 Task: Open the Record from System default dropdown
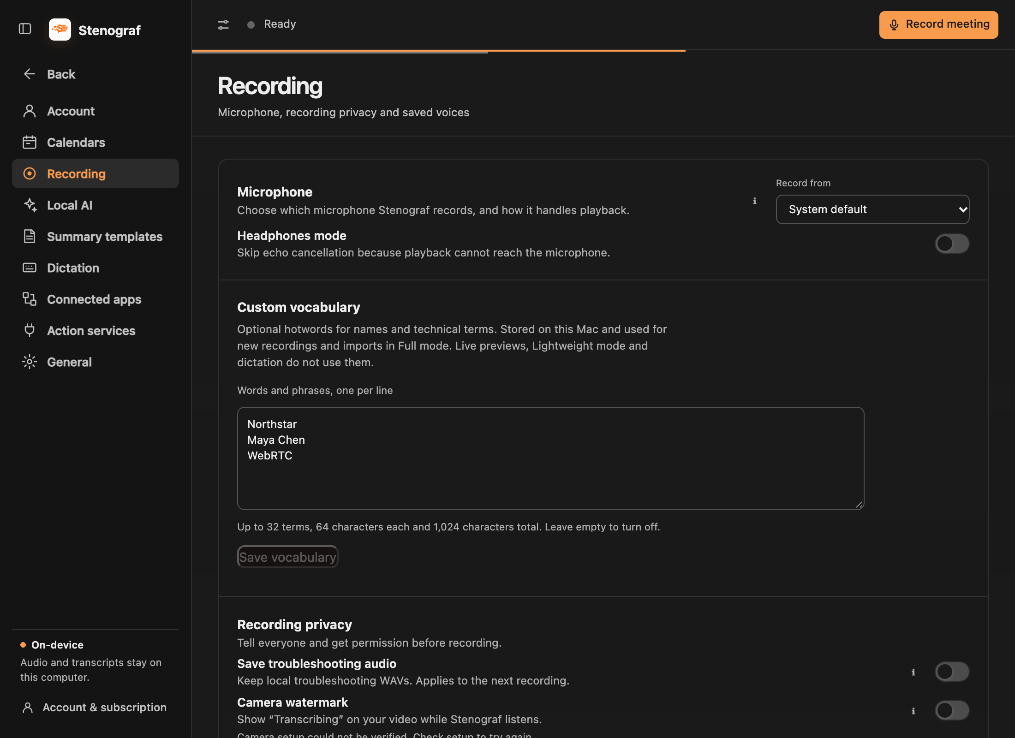tap(872, 209)
